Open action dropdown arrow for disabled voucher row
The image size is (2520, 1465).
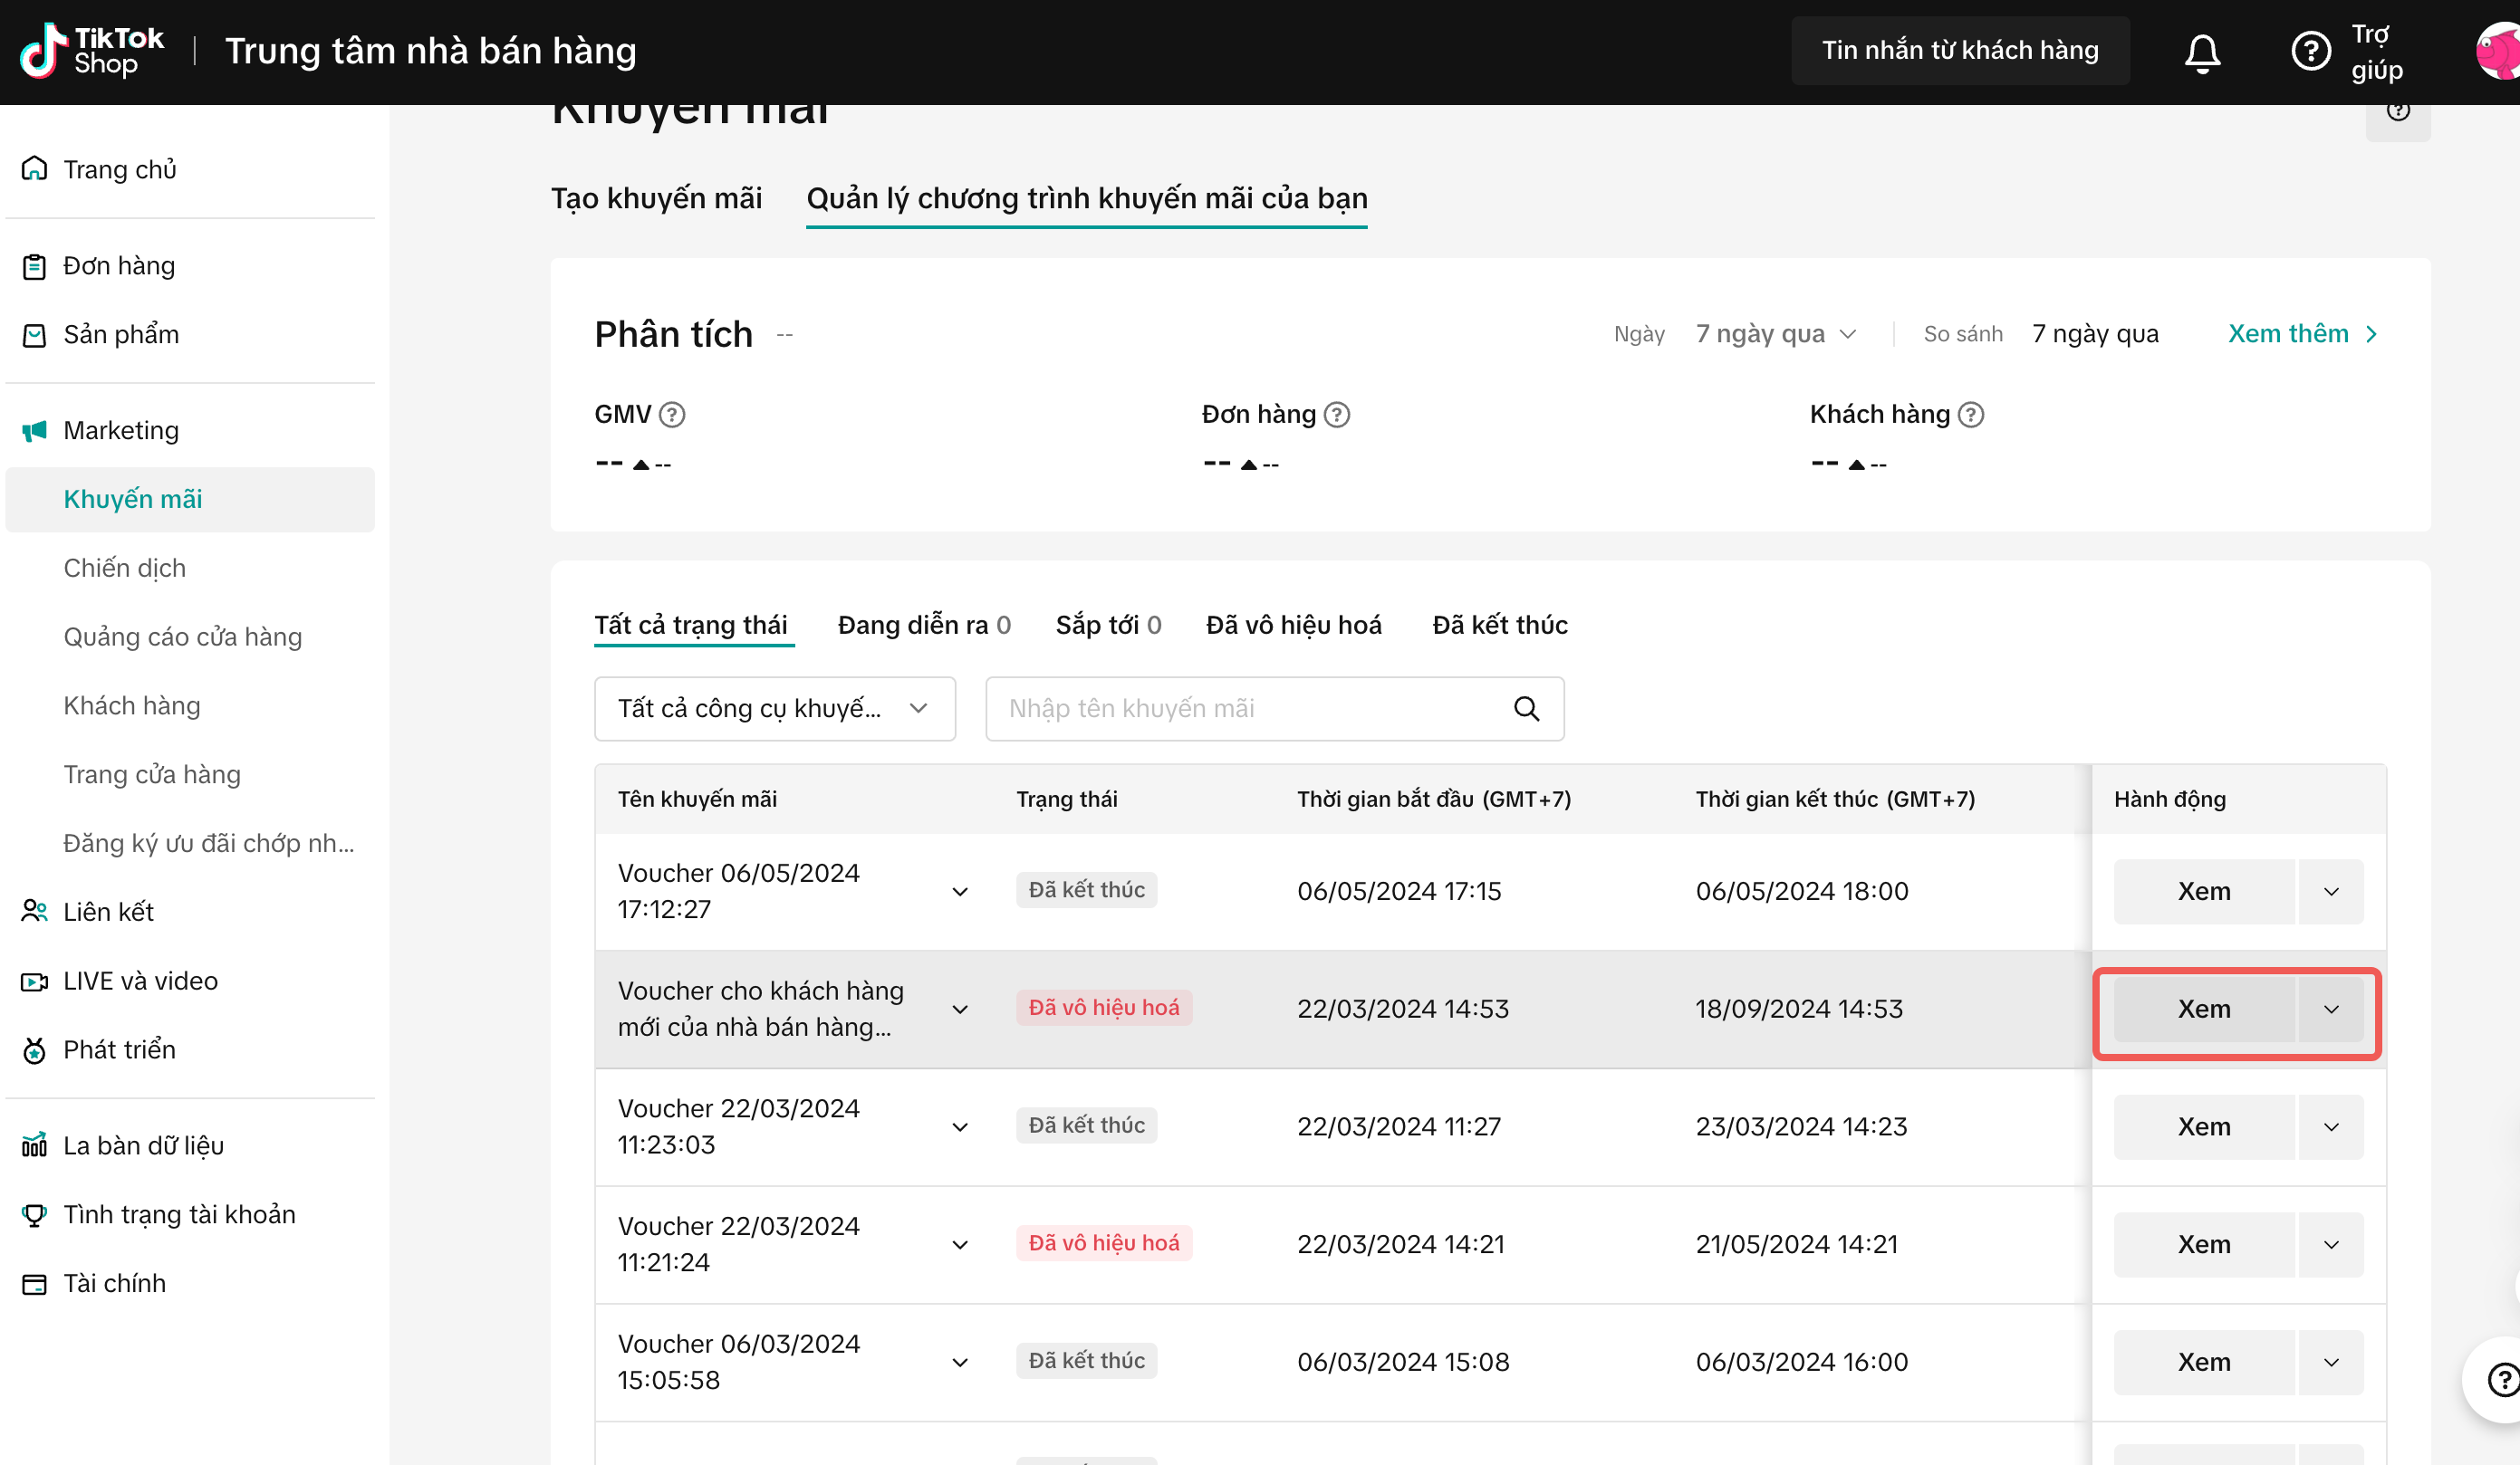click(2331, 1010)
